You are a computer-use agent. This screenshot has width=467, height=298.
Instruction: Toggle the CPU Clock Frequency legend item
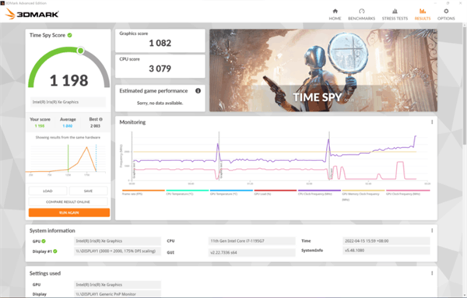pos(319,192)
